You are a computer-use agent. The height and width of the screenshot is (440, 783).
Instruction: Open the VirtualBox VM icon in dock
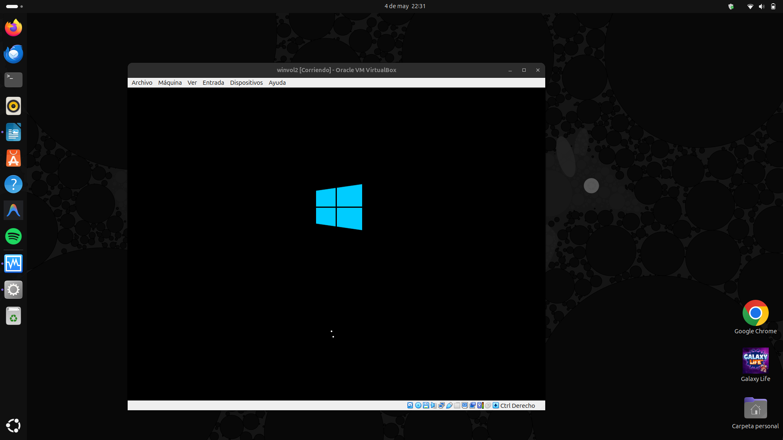[x=13, y=264]
